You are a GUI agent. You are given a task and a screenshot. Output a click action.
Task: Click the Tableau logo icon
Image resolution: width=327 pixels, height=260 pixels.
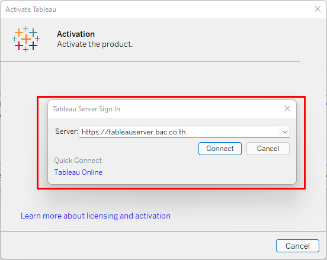coord(26,39)
